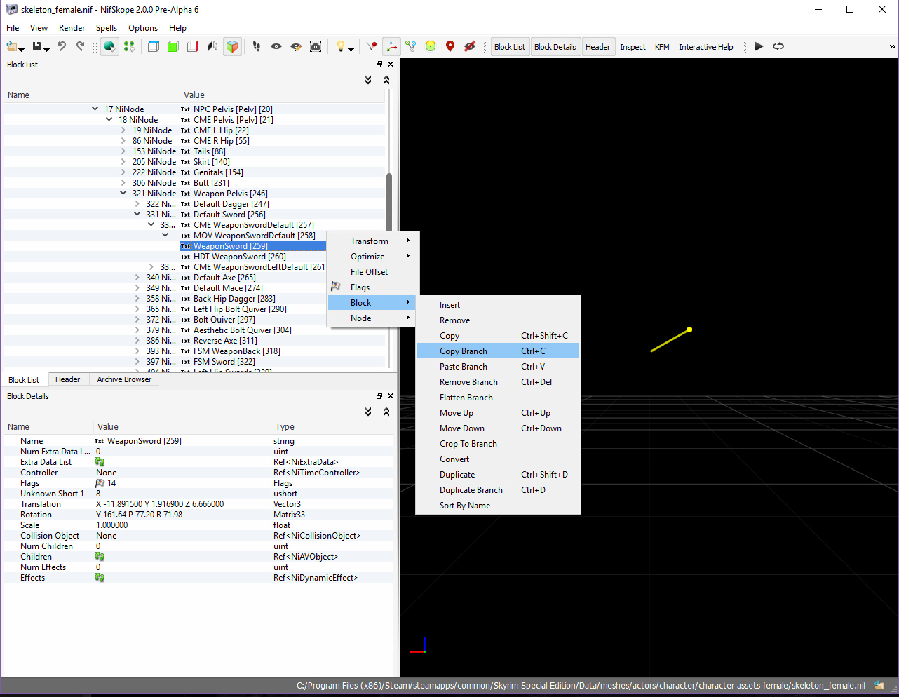Image resolution: width=899 pixels, height=697 pixels.
Task: Toggle the show axes icon
Action: 391,47
